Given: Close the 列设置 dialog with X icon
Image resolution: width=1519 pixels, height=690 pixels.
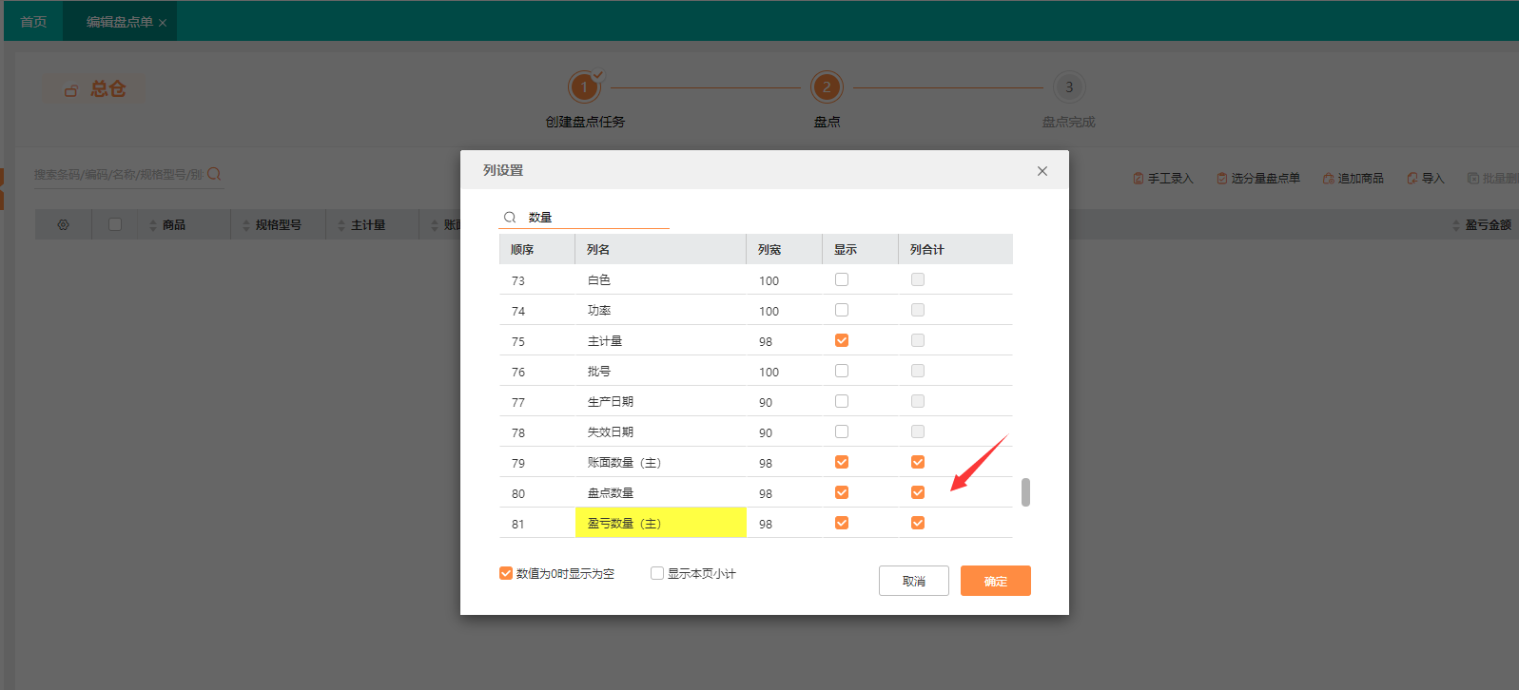Looking at the screenshot, I should point(1042,171).
